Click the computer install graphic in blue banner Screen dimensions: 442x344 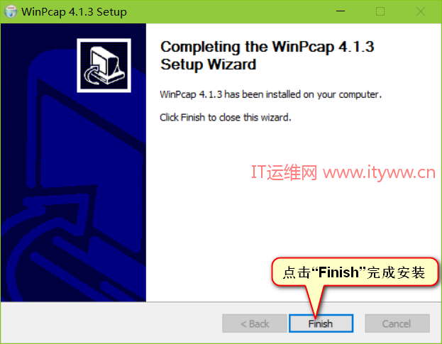click(x=104, y=65)
